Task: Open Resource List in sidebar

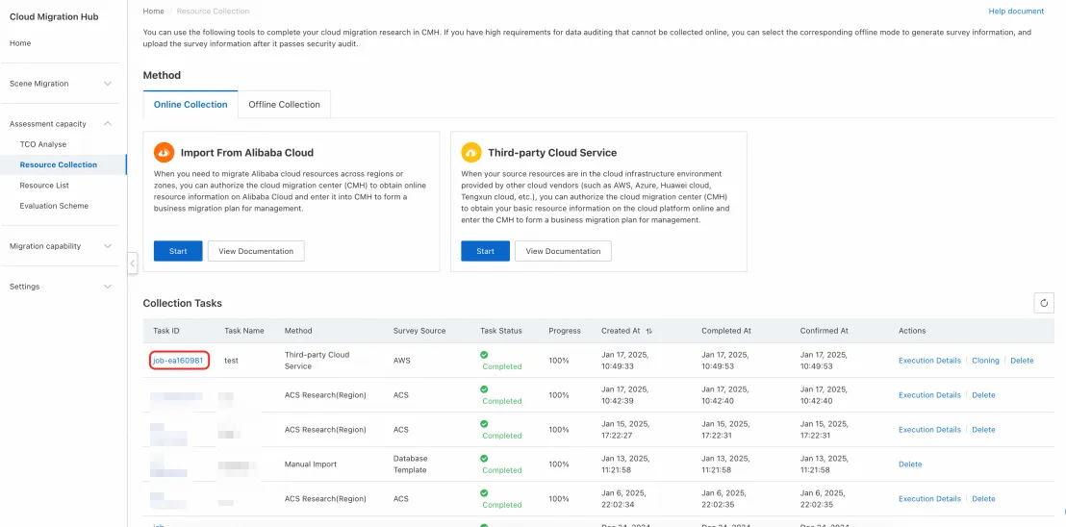Action: (44, 186)
